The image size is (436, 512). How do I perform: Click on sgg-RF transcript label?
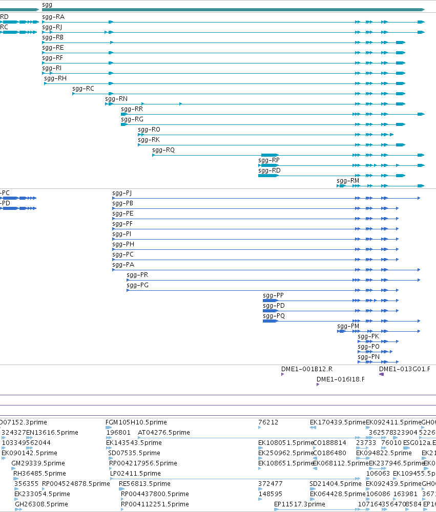coord(52,58)
